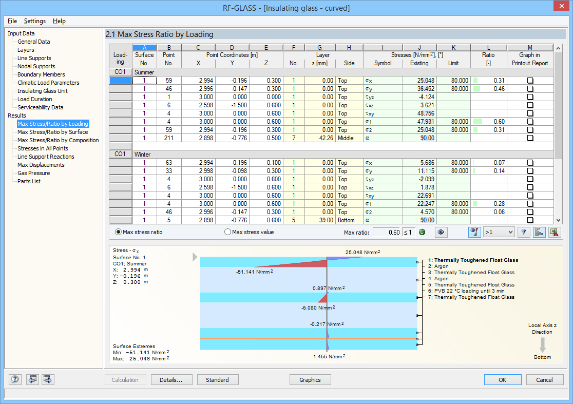Open the File menu
Viewport: 573px width, 404px height.
pyautogui.click(x=12, y=21)
